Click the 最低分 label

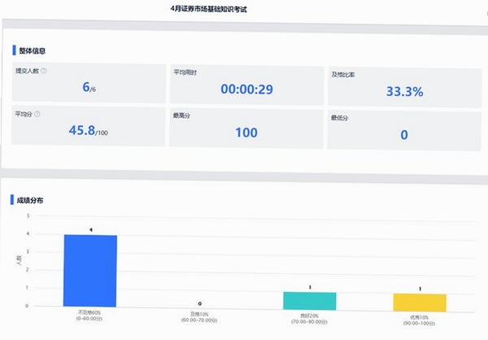(x=339, y=118)
